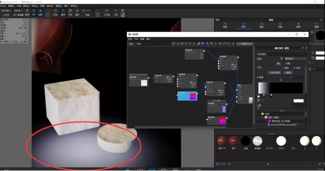
Task: Click the save icon in material graph toolbar
Action: pyautogui.click(x=173, y=44)
